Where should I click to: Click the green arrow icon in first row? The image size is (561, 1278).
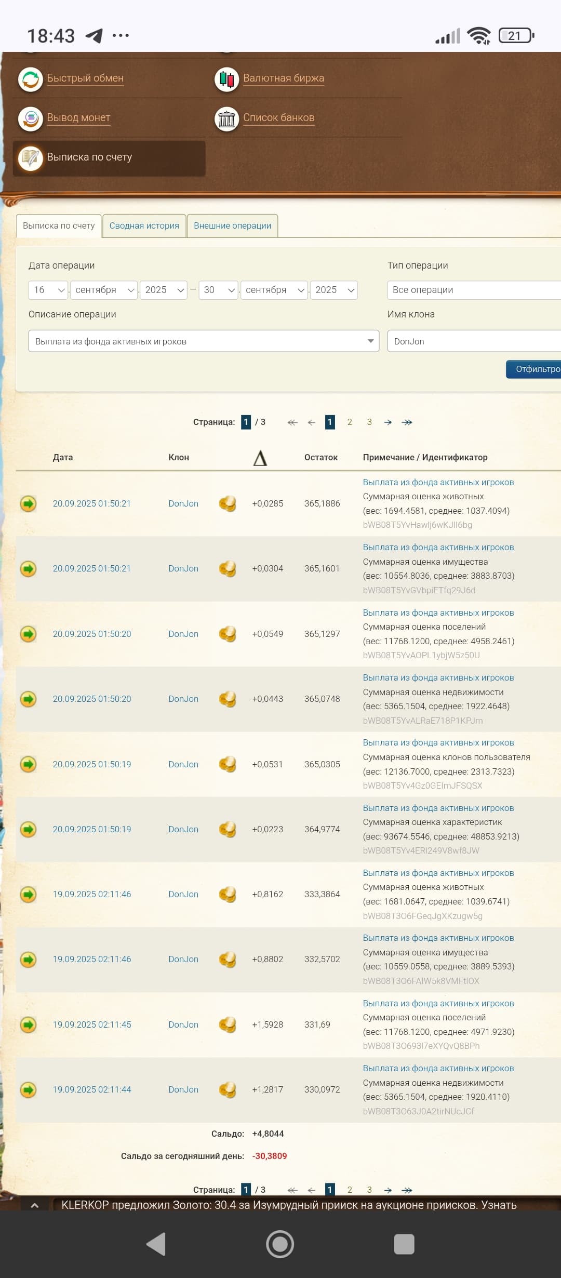[x=28, y=503]
